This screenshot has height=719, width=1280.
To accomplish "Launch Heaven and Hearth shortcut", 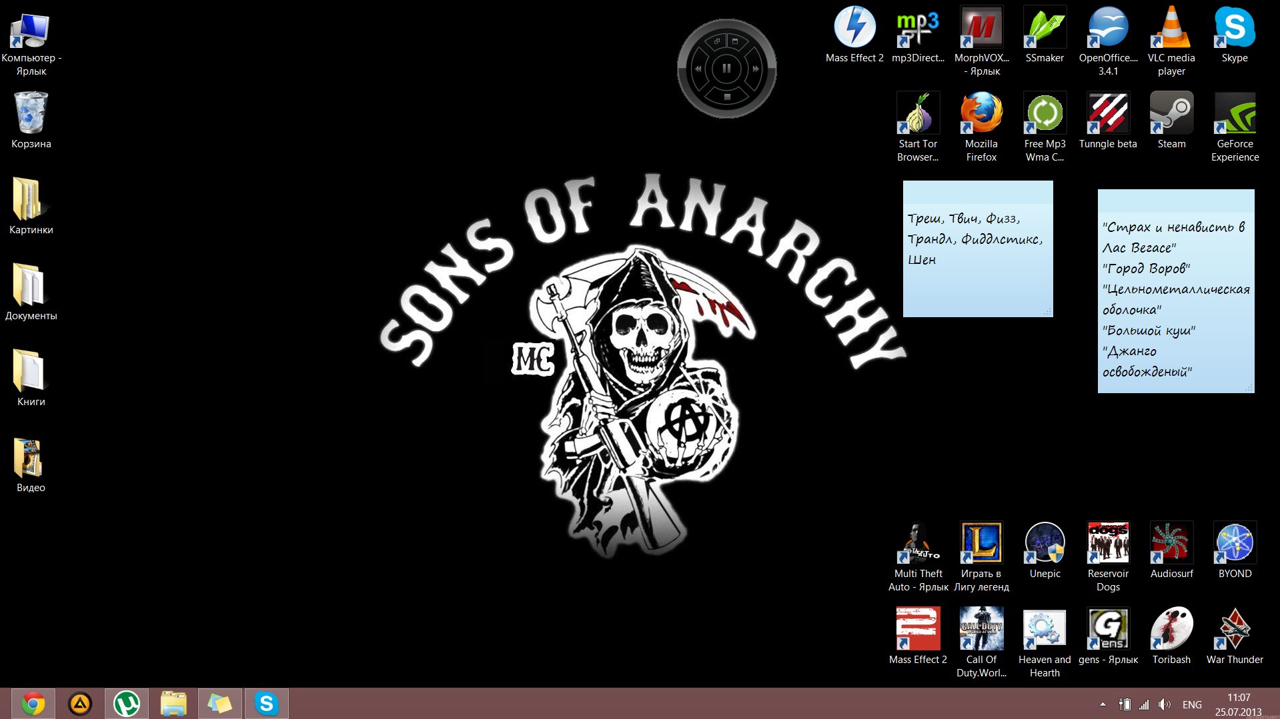I will pyautogui.click(x=1045, y=628).
